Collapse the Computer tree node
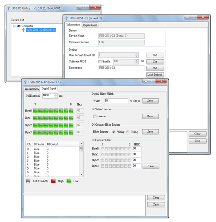216x222 pixels. (x=14, y=26)
